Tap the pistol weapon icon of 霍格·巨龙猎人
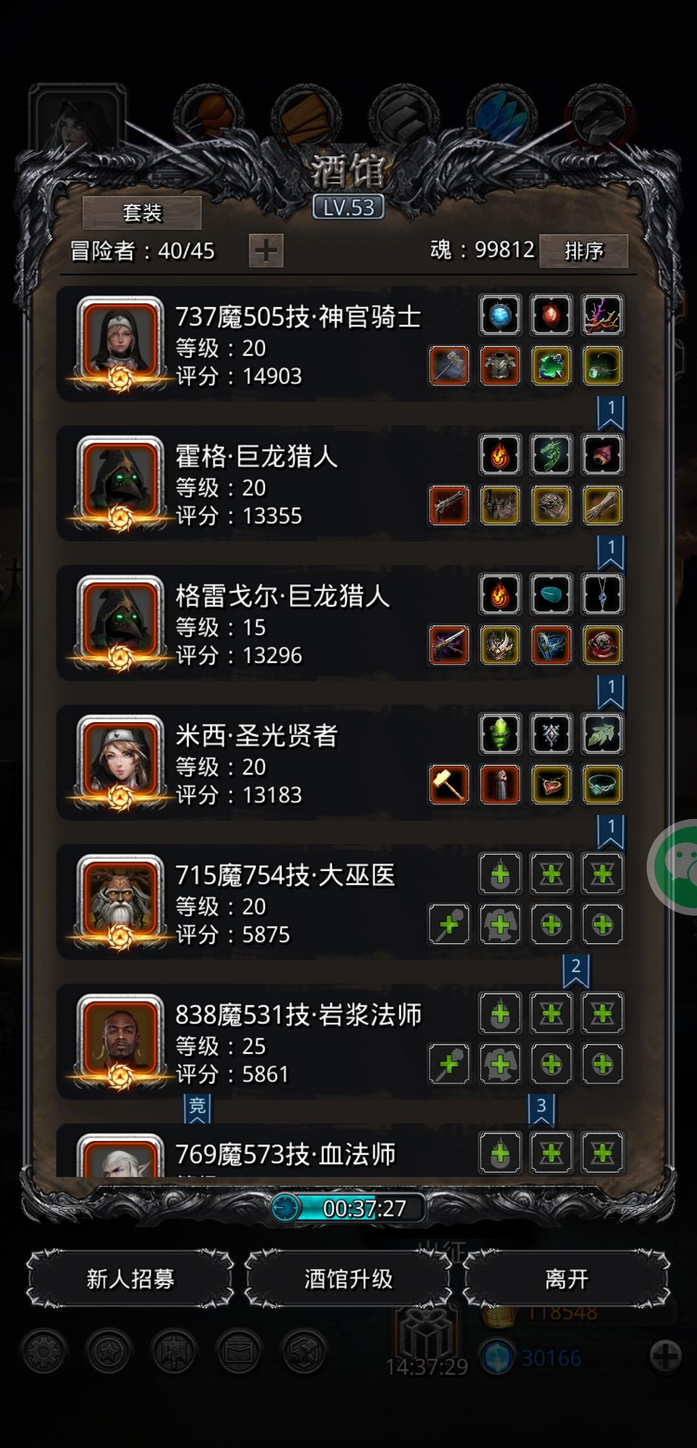697x1448 pixels. pyautogui.click(x=449, y=505)
